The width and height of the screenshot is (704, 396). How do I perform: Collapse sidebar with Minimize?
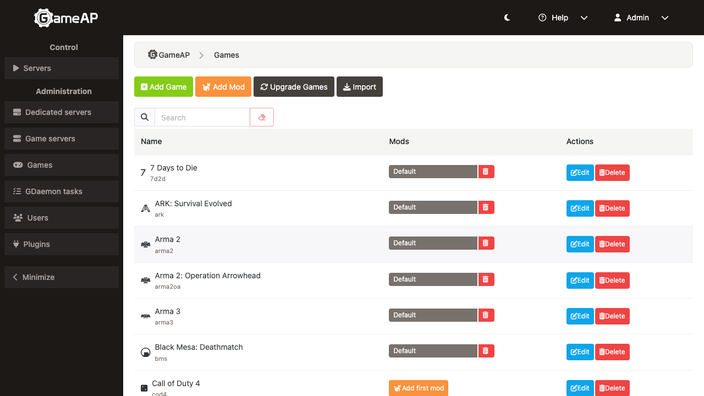(x=62, y=277)
